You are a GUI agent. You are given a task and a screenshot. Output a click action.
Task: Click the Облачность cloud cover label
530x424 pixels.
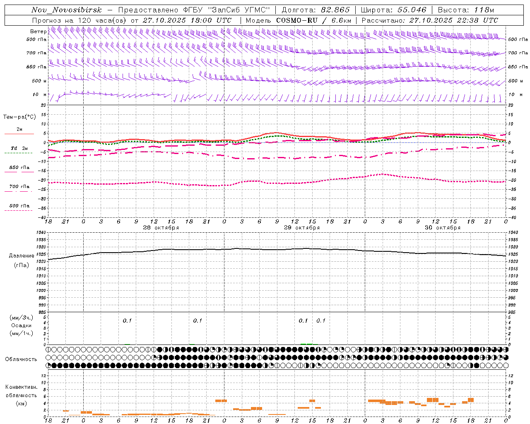pos(21,359)
